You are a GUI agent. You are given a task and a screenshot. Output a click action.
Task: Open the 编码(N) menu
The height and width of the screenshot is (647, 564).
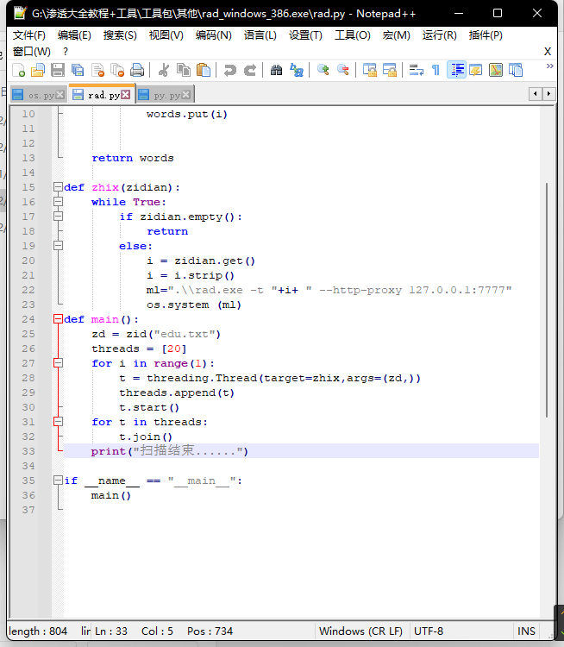point(213,35)
